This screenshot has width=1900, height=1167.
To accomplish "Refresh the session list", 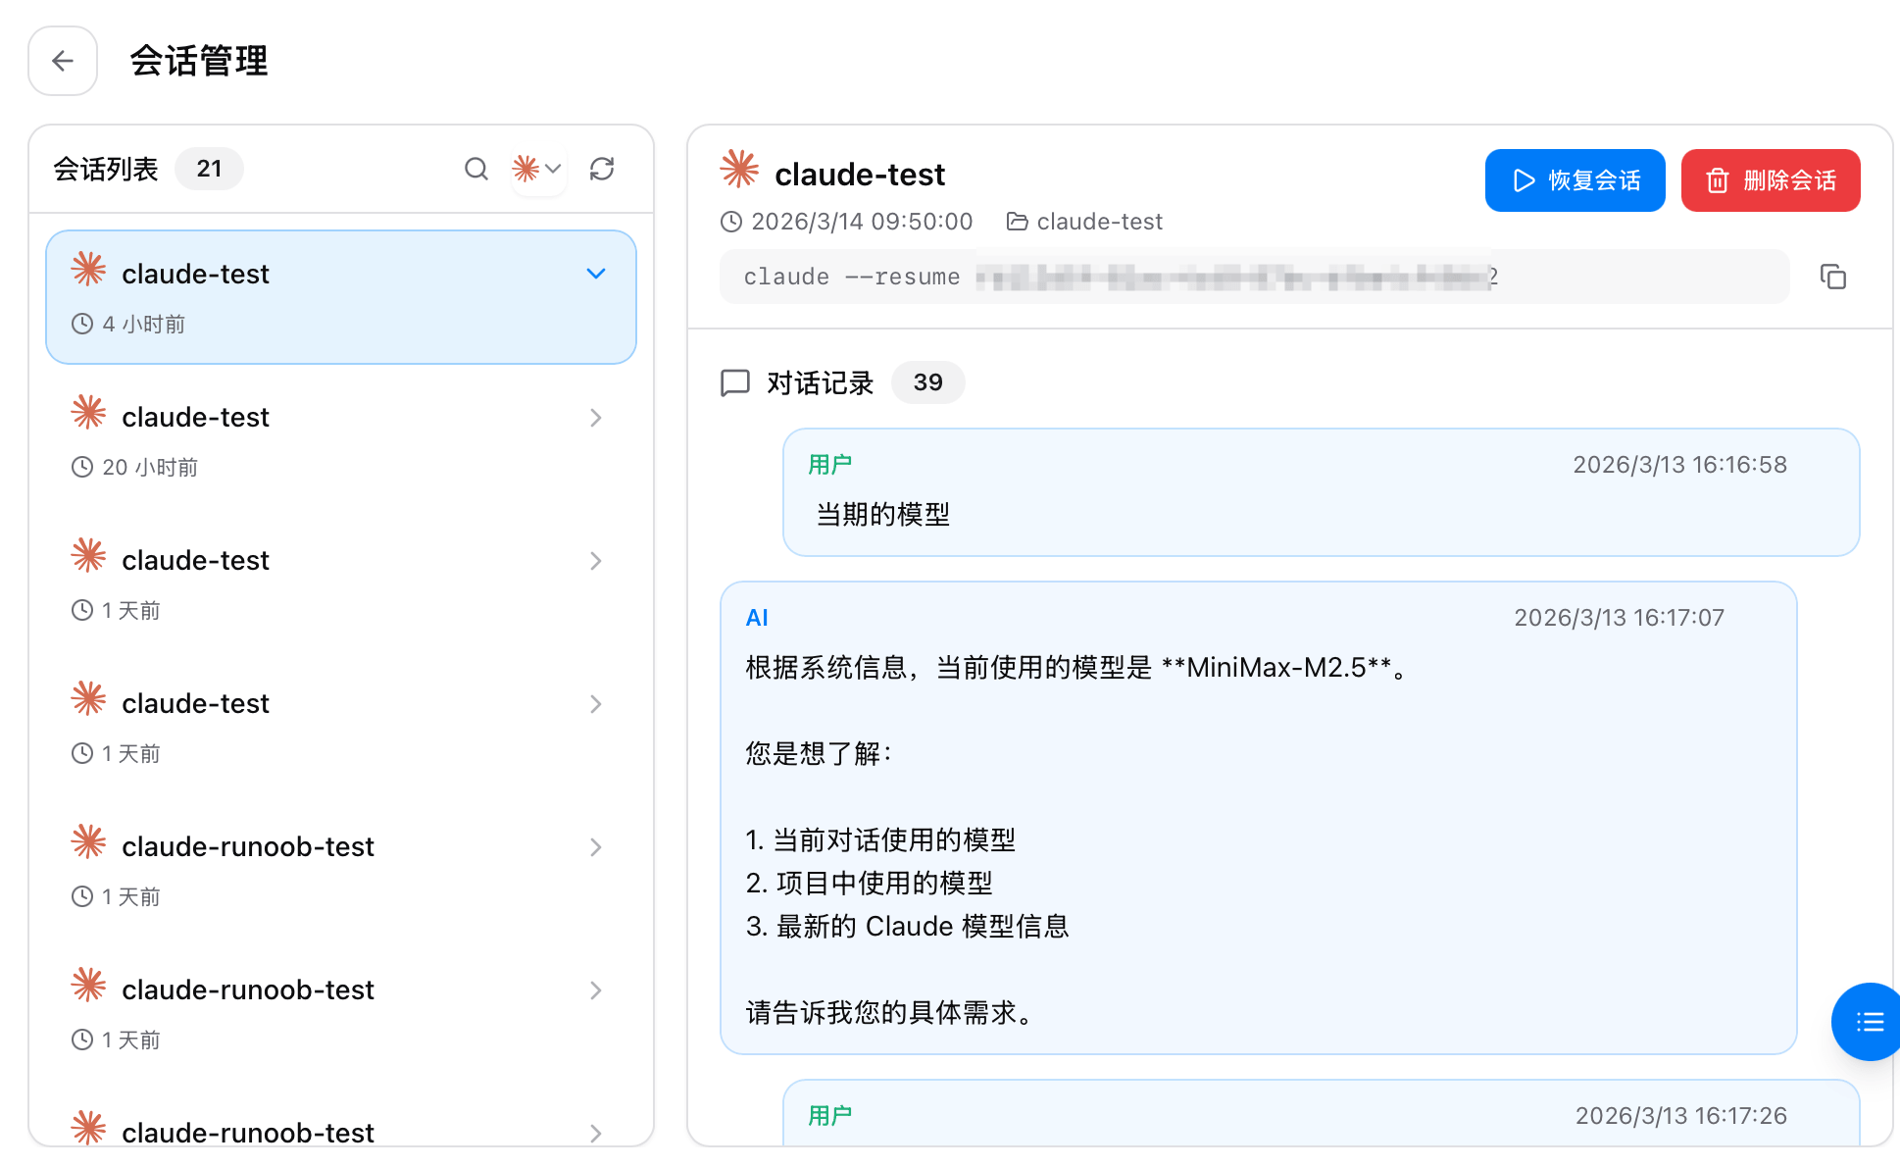I will 602,169.
